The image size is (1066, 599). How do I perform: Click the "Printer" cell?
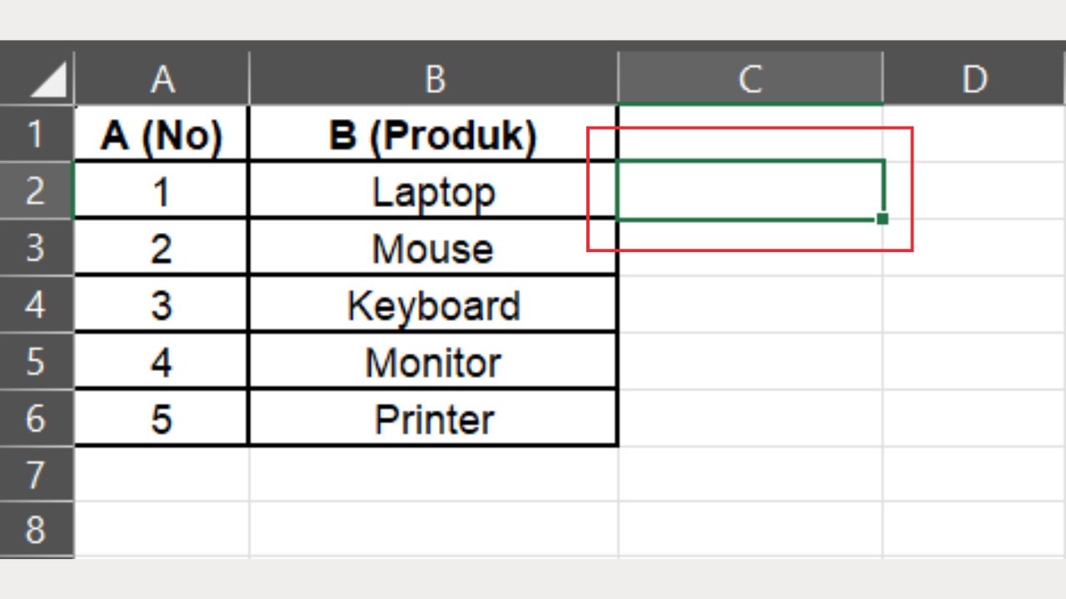433,418
